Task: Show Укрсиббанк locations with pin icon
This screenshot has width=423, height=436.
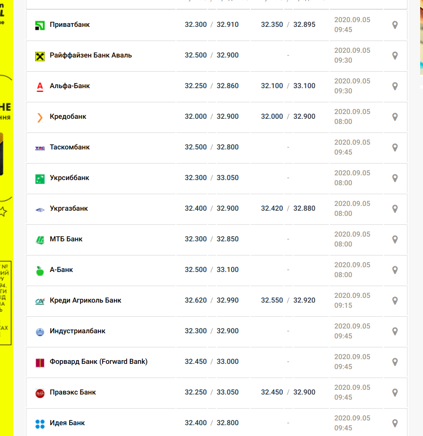Action: pyautogui.click(x=395, y=178)
